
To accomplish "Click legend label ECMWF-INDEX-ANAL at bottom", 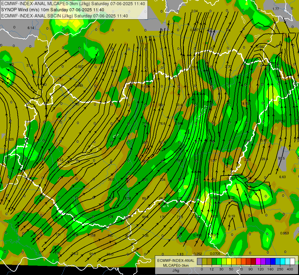I will (x=176, y=261).
